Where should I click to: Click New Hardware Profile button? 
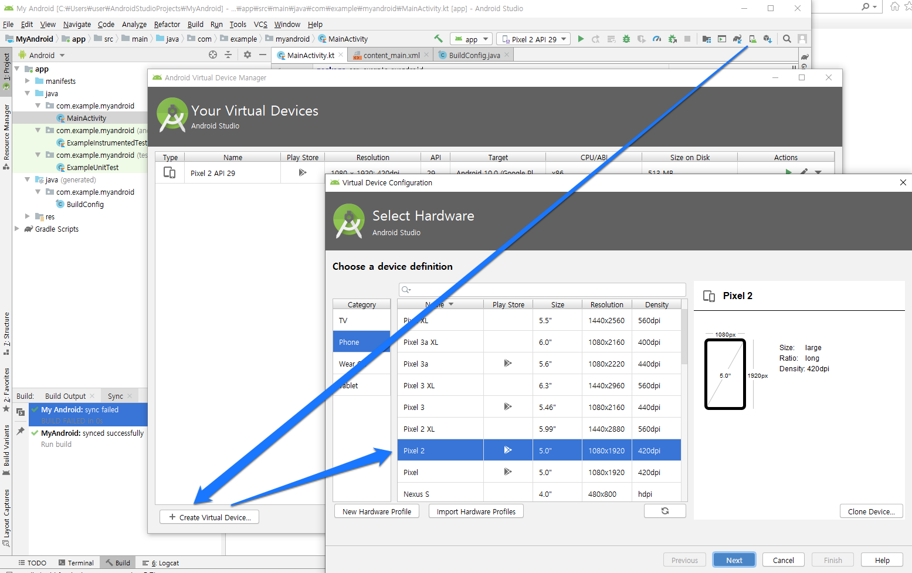pos(377,511)
